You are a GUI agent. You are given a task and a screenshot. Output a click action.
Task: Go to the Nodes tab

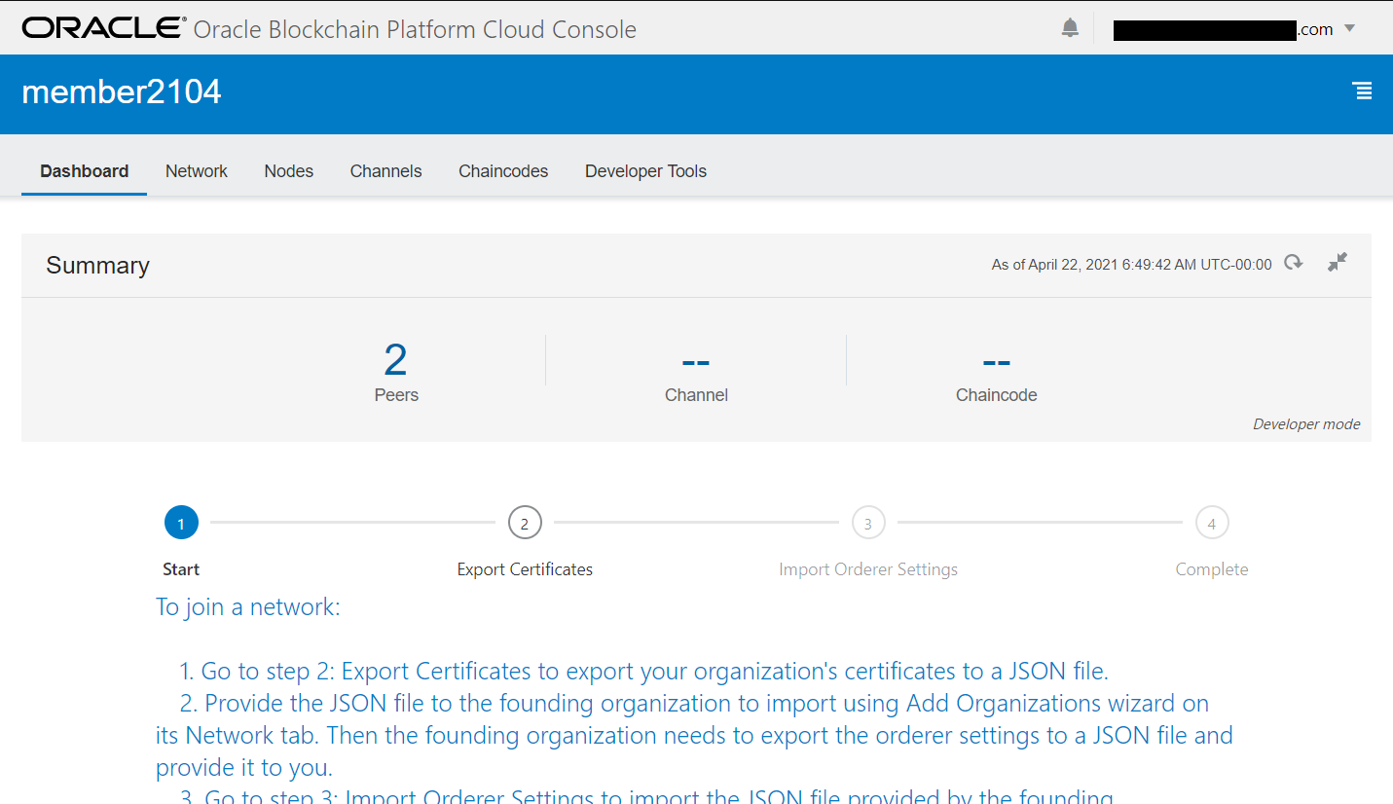click(x=288, y=171)
